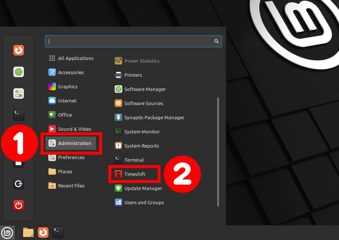The width and height of the screenshot is (339, 240).
Task: Launch Synaptic Package Manager
Action: tap(149, 118)
